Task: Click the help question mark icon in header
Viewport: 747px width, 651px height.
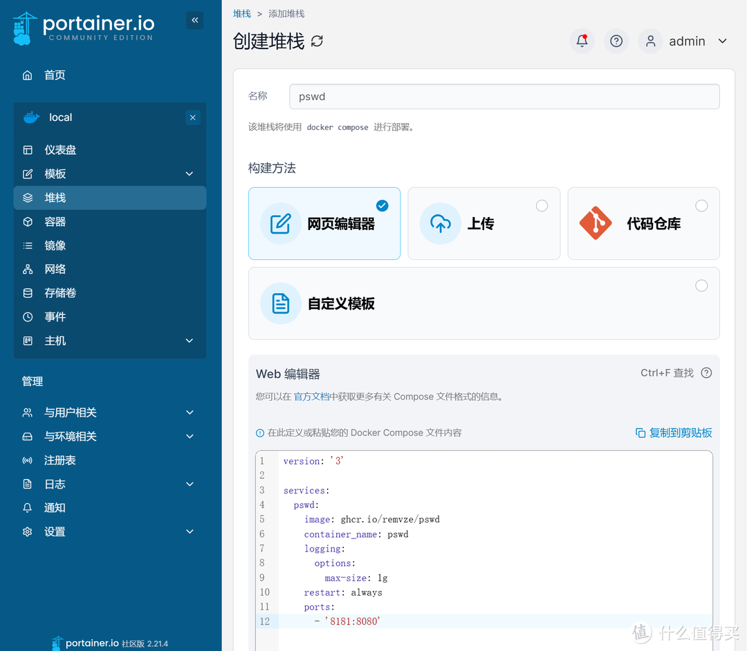Action: pos(616,41)
